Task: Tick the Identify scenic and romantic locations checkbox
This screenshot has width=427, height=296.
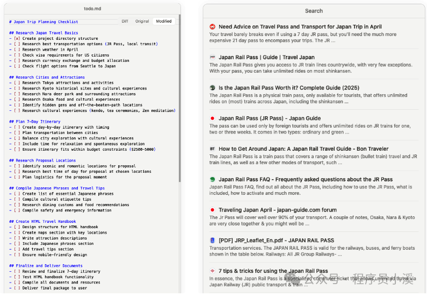Action: pyautogui.click(x=17, y=166)
